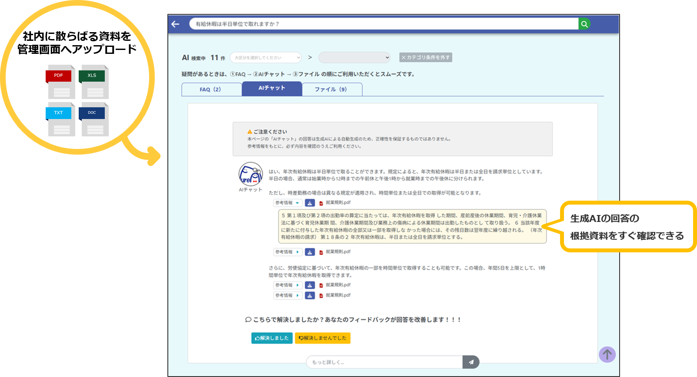697x377 pixels.
Task: Click the third reference download icon
Action: point(310,285)
